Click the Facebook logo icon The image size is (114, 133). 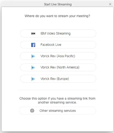click(x=33, y=45)
